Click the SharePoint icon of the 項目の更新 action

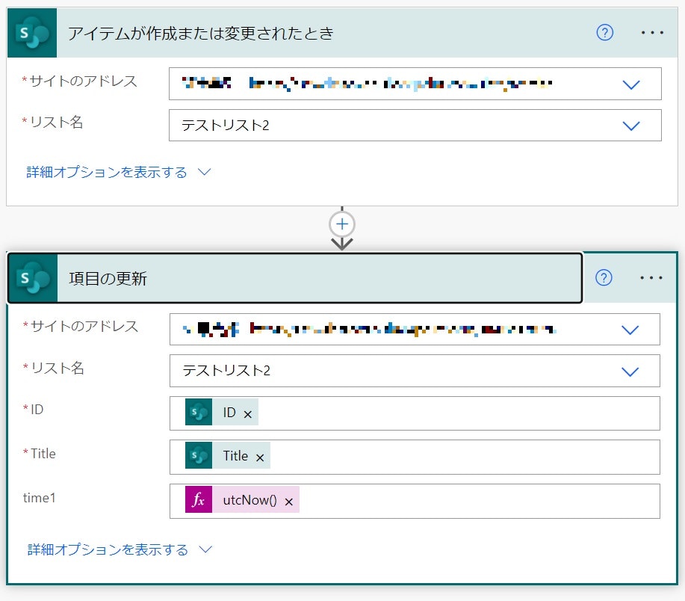[x=33, y=278]
